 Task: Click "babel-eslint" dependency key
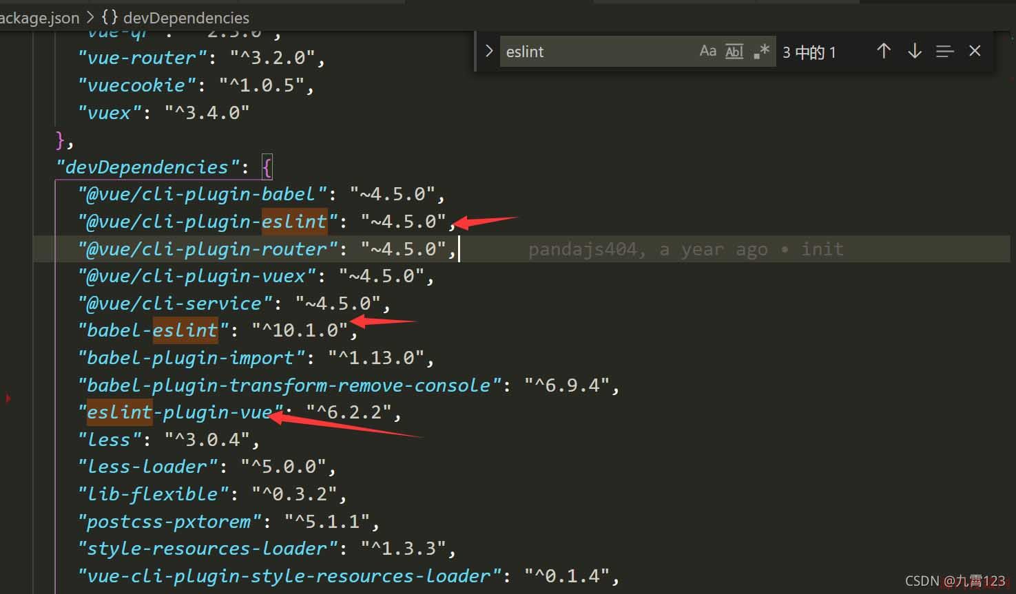pos(152,330)
